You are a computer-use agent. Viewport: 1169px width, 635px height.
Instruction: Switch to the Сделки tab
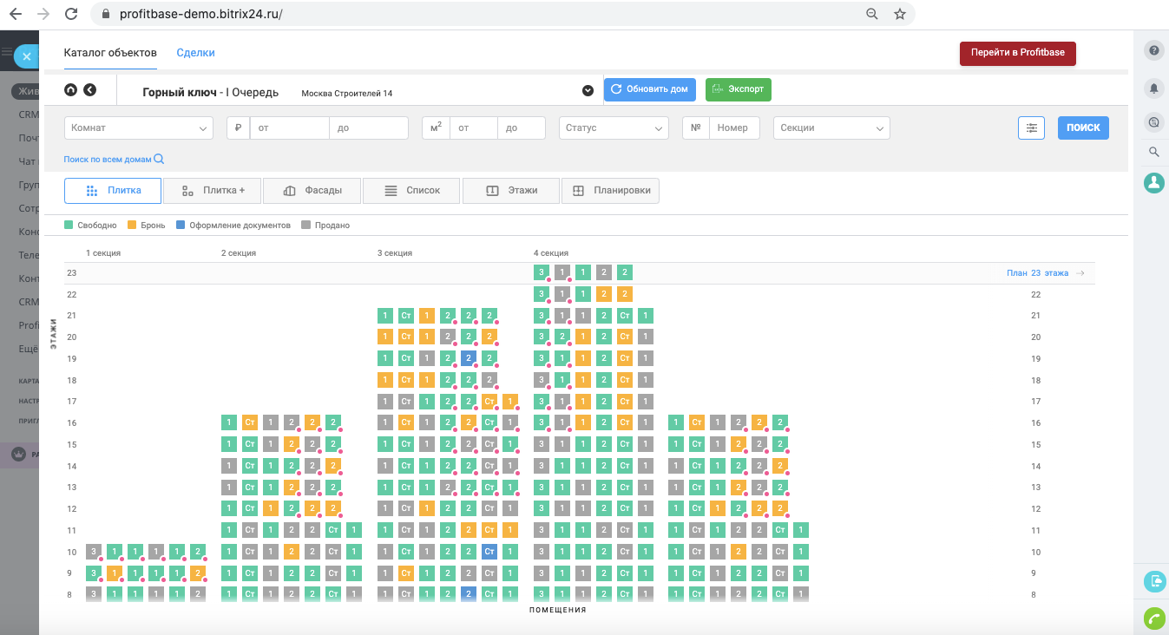(x=195, y=53)
